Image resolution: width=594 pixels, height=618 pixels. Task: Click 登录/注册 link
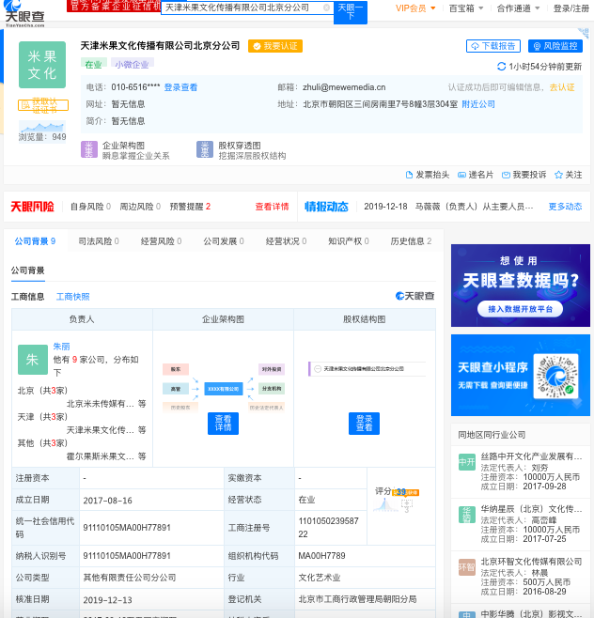(571, 8)
